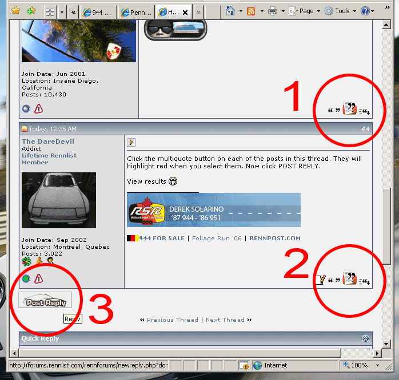Collapse the Quick Reply section
The image size is (399, 380).
[x=365, y=338]
